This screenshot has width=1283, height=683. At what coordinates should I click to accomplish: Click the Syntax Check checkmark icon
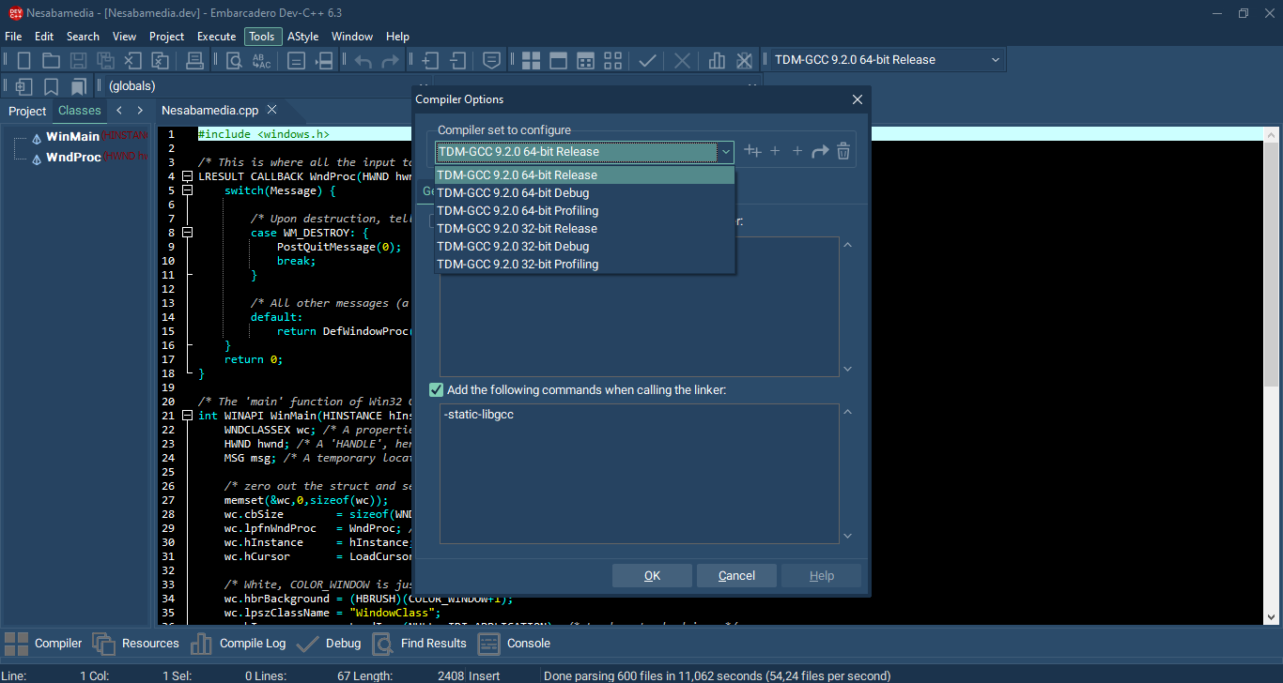(647, 61)
